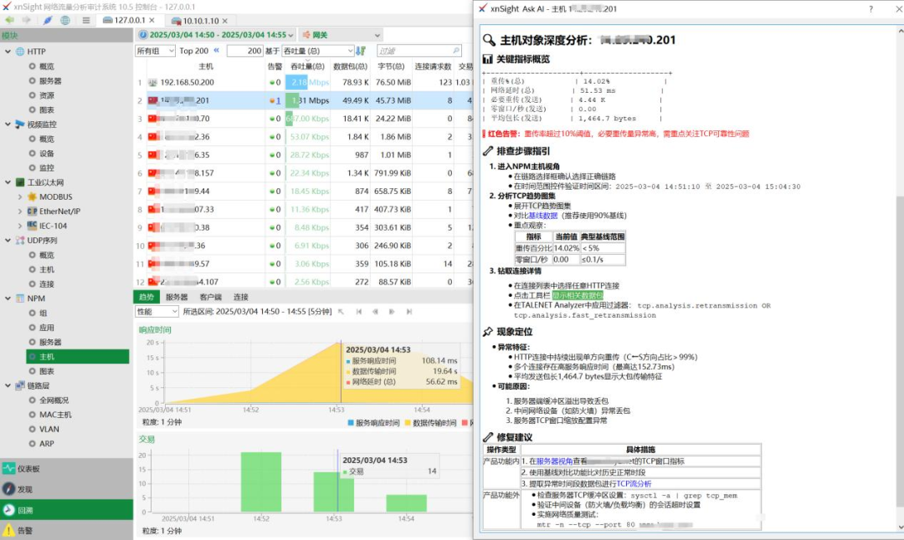Click the sort icon next to 吞吐量 selector
904x540 pixels.
(x=362, y=50)
